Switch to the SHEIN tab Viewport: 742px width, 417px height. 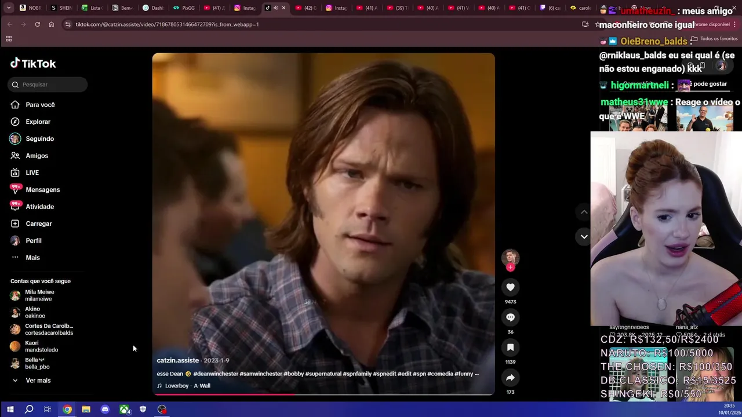(61, 8)
